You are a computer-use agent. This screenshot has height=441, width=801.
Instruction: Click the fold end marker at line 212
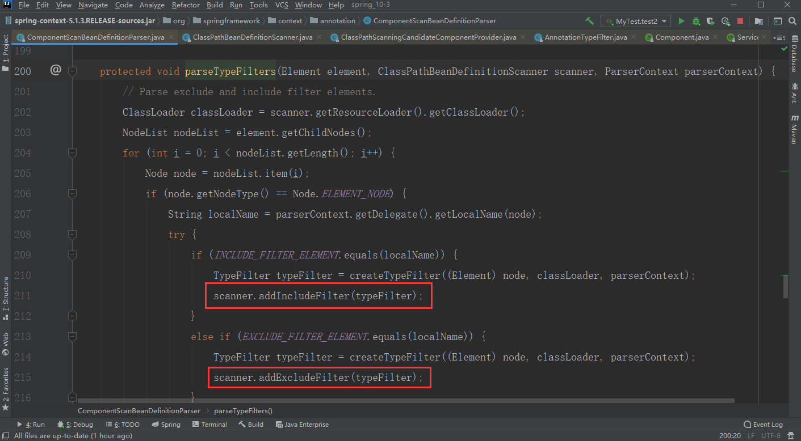72,316
